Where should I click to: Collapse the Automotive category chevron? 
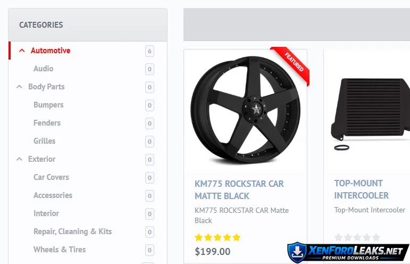coord(22,51)
